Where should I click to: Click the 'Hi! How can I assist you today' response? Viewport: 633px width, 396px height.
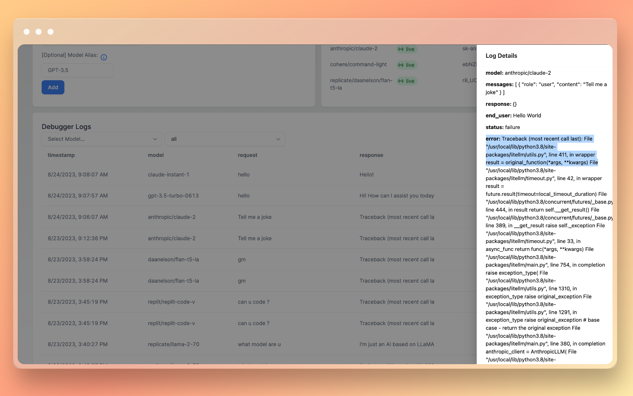(x=397, y=196)
